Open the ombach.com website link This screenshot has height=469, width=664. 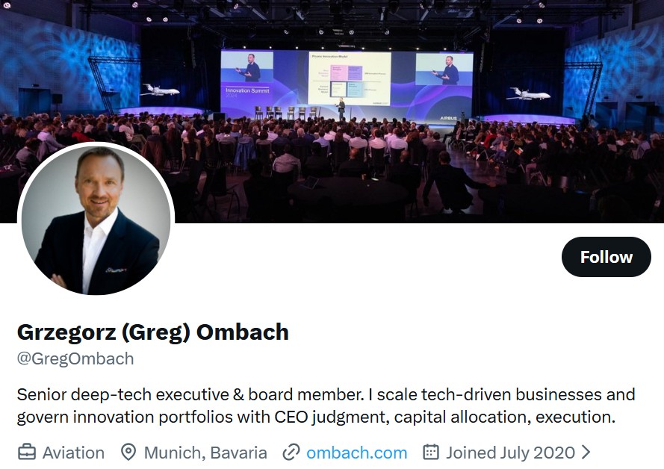356,453
